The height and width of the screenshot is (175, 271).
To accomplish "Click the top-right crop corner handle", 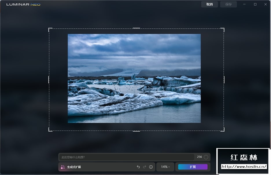I will pos(223,30).
